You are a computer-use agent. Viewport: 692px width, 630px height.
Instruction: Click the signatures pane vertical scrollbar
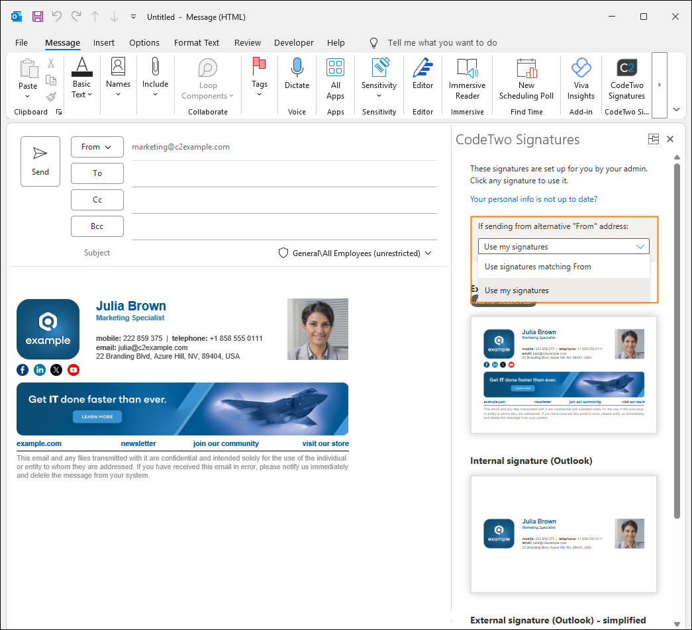677,341
